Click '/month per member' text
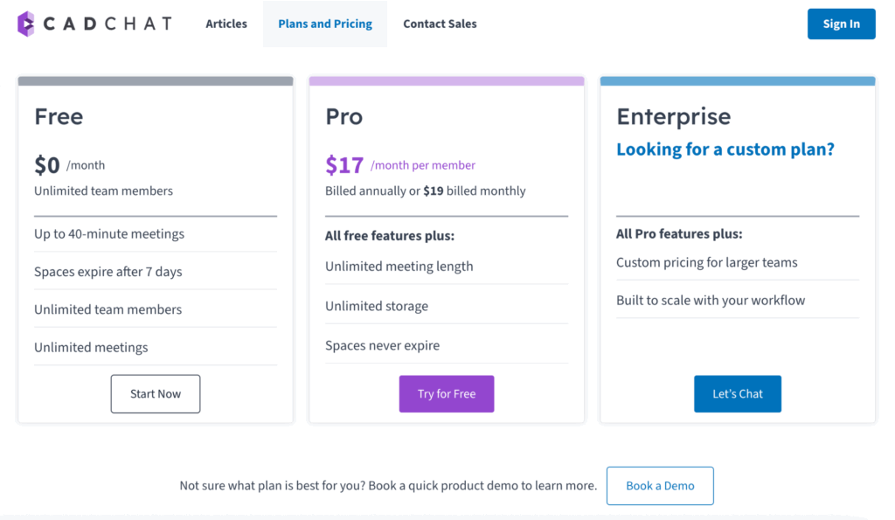This screenshot has height=520, width=895. (423, 165)
